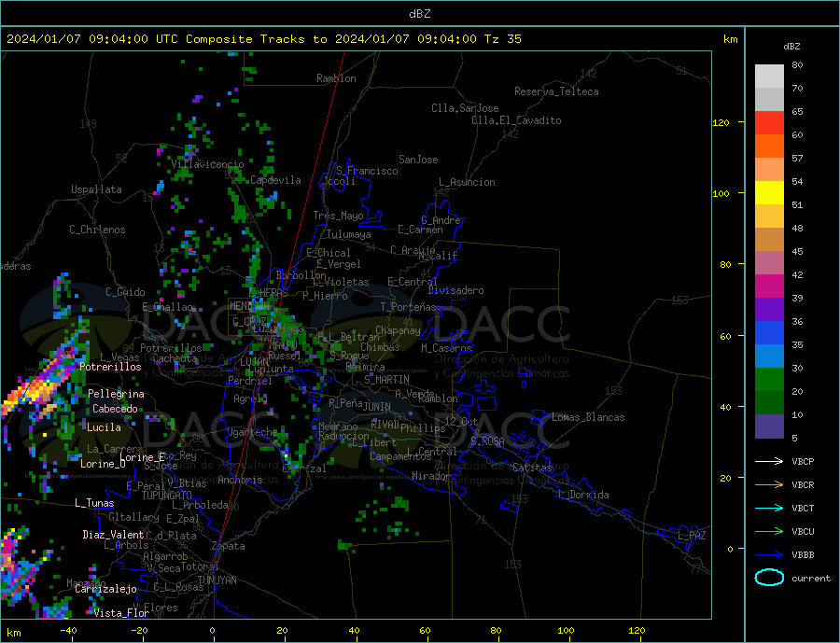This screenshot has width=840, height=643.
Task: Click the y-axis tick label 0
Action: [x=730, y=549]
